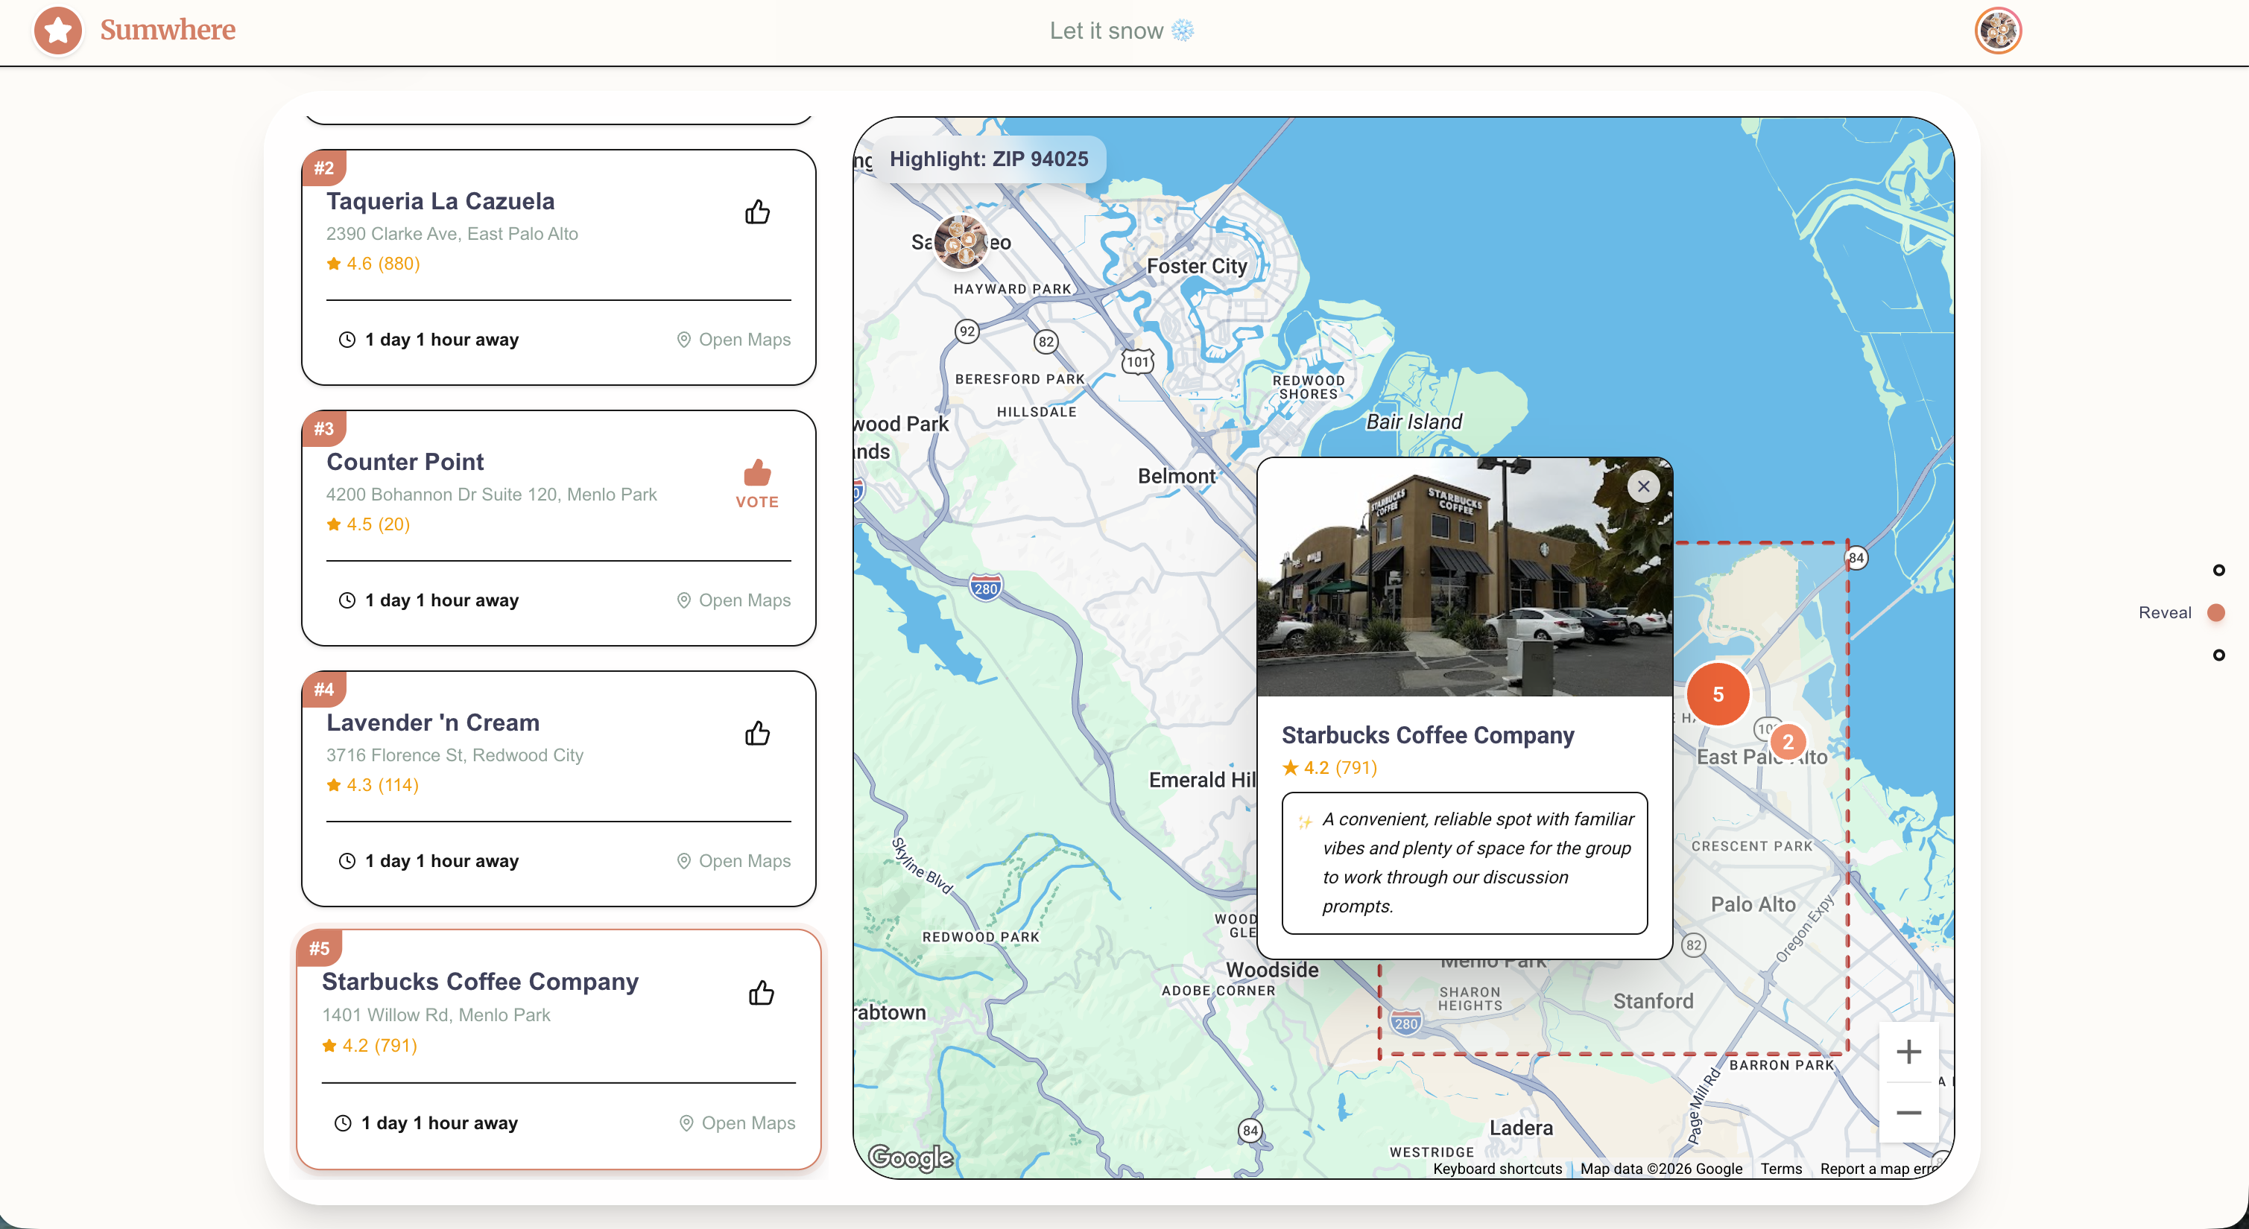Open Maps for Lavender 'n Cream
The image size is (2249, 1229).
tap(733, 860)
